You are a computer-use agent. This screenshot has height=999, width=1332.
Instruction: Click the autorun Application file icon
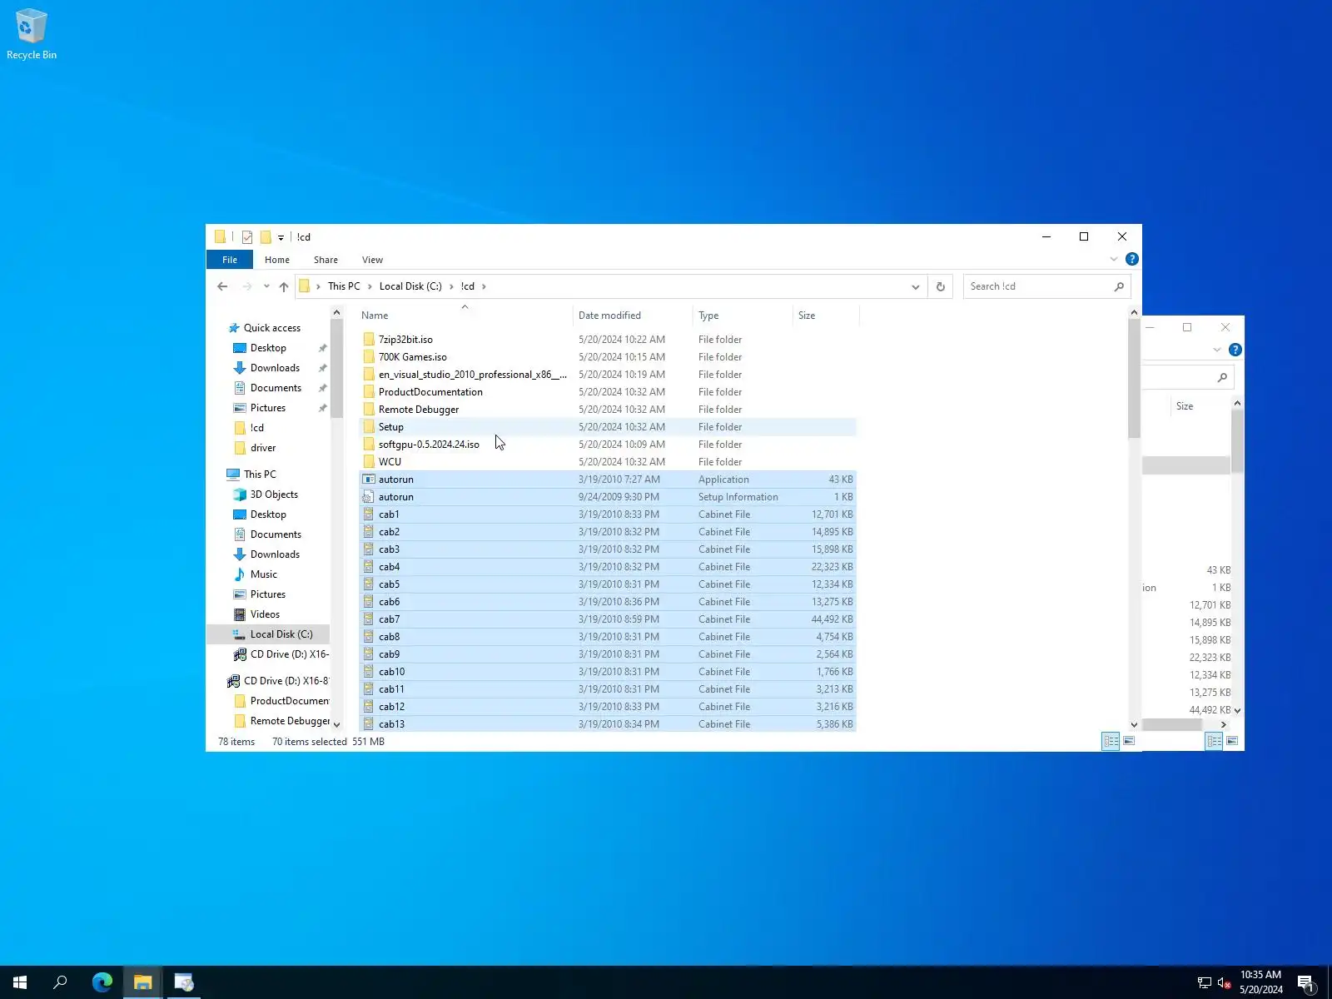pos(369,480)
